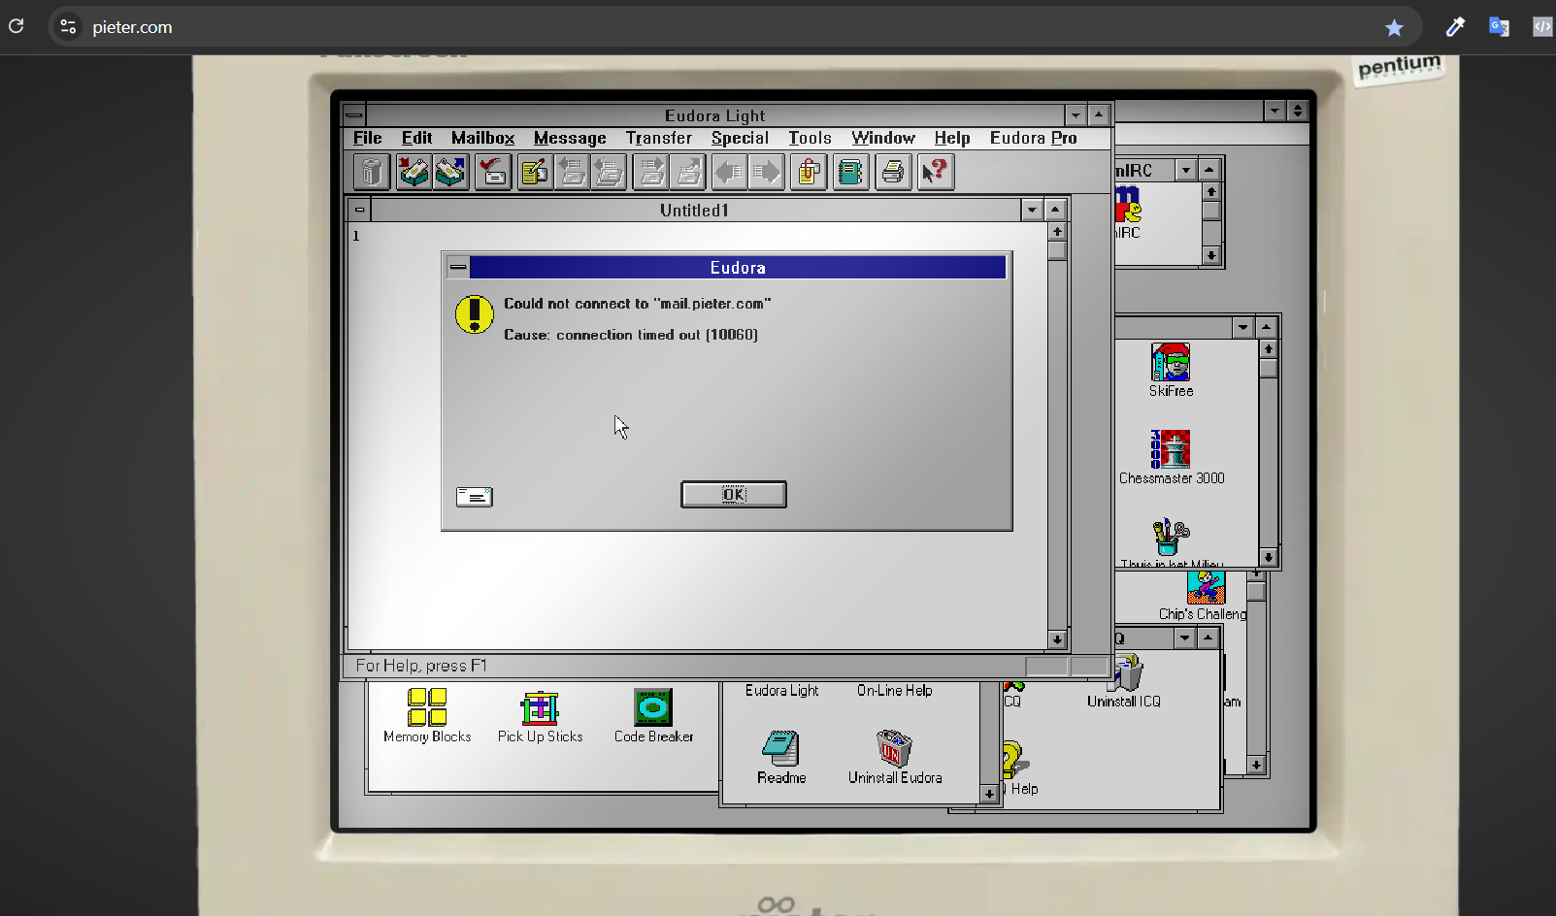Viewport: 1556px width, 916px height.
Task: Select the Chessmaster 3000 icon
Action: pos(1171,450)
